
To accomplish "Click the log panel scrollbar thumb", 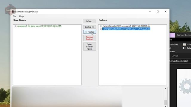I will click(166, 102).
